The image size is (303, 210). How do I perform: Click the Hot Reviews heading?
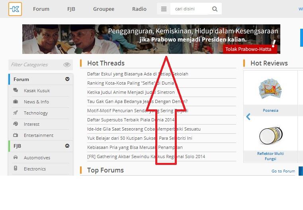[x=269, y=63]
